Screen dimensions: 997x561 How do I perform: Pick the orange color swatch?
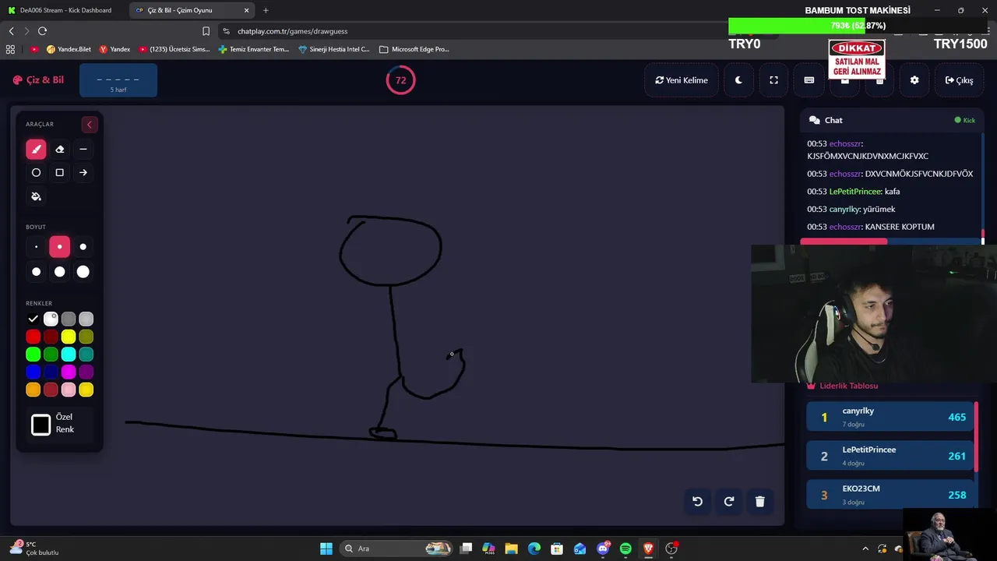33,390
